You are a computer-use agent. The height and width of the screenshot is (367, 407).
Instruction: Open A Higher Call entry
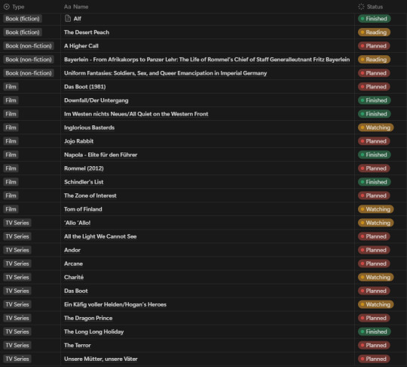click(x=81, y=46)
